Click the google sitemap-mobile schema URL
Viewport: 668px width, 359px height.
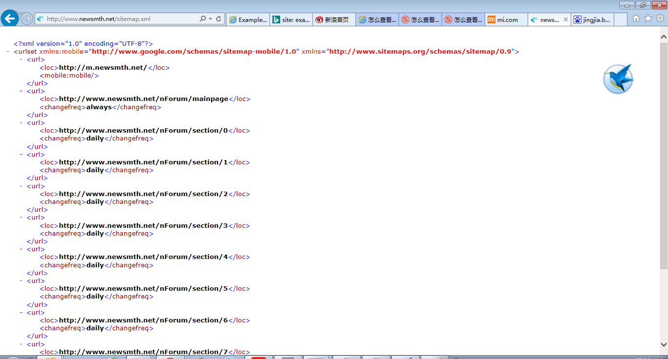coord(194,51)
